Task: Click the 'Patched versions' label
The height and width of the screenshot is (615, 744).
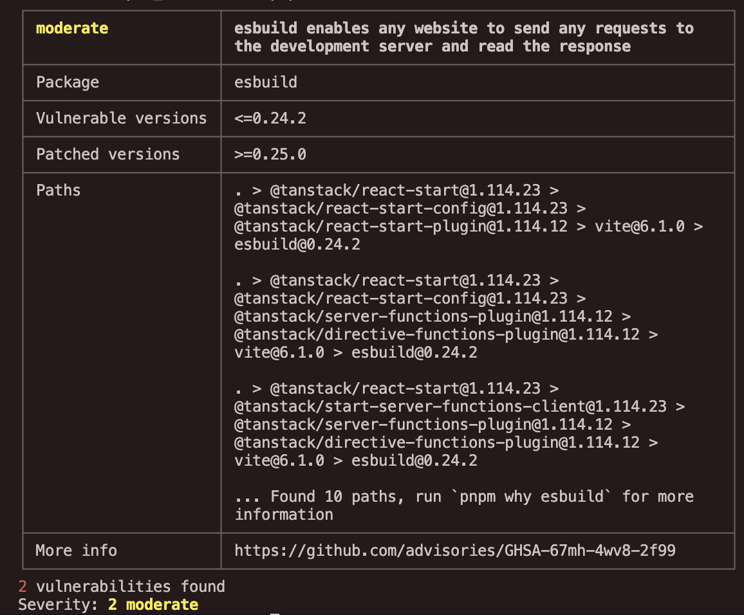Action: pos(107,154)
